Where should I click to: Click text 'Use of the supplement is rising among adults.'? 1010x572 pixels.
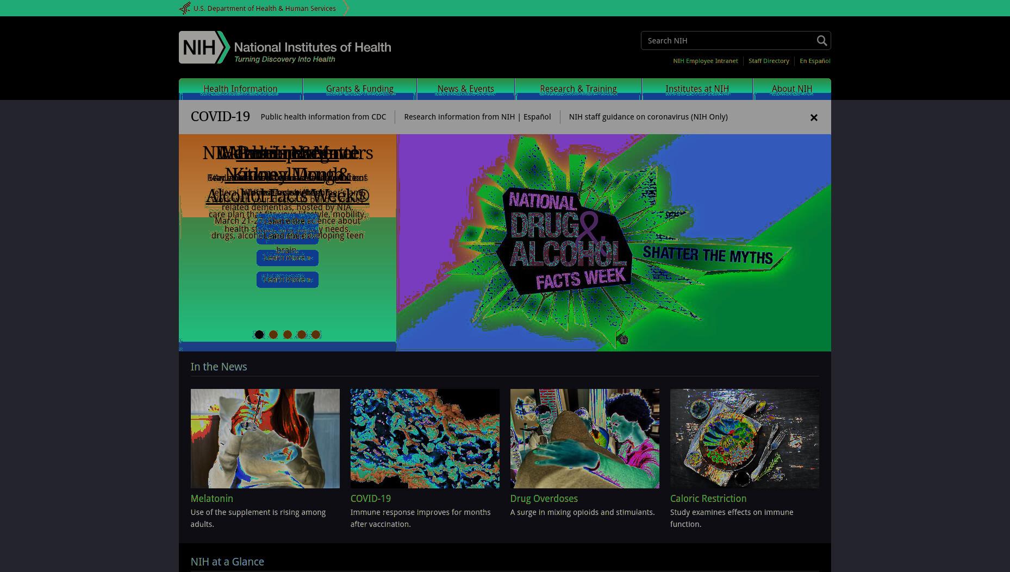point(258,518)
